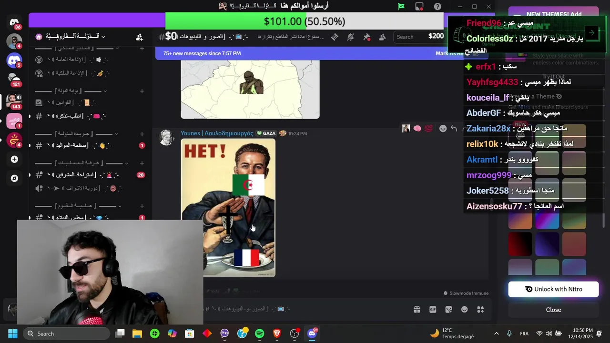Add the 100 emoji reaction
Viewport: 610px width, 343px height.
(x=428, y=129)
